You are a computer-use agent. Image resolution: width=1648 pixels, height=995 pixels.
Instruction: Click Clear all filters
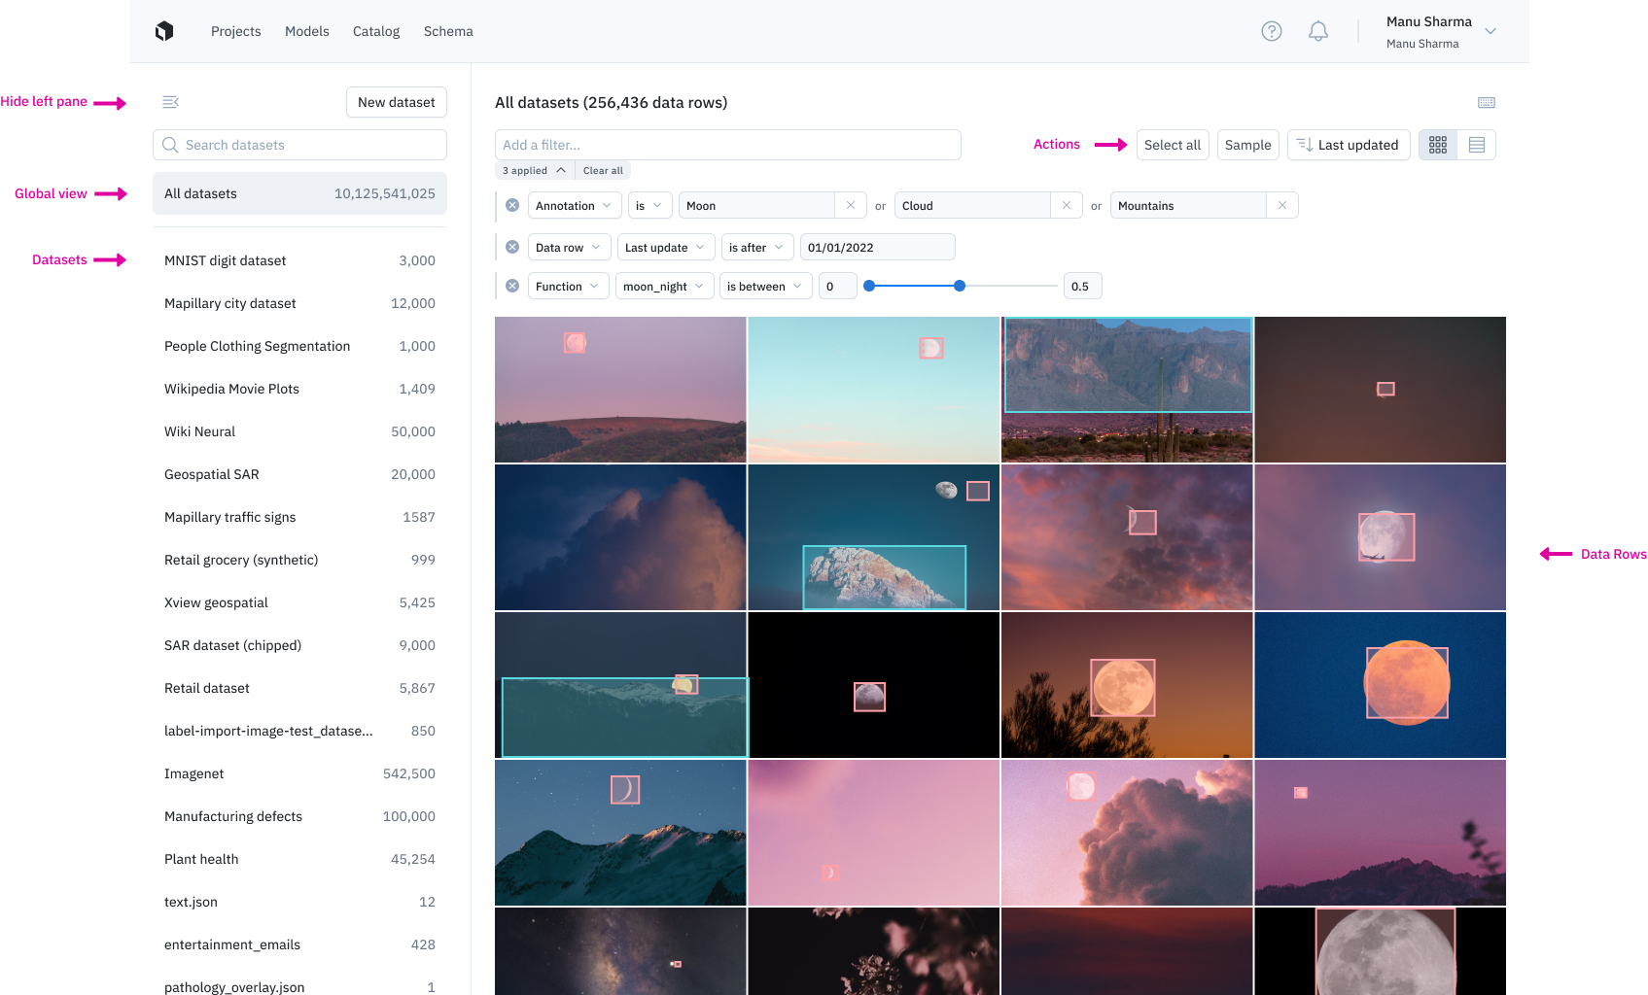(x=603, y=170)
